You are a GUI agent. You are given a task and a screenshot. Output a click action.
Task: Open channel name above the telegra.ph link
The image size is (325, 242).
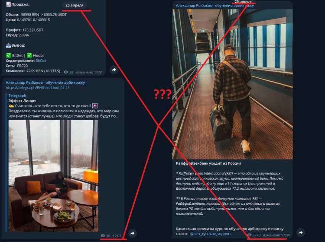click(x=45, y=83)
